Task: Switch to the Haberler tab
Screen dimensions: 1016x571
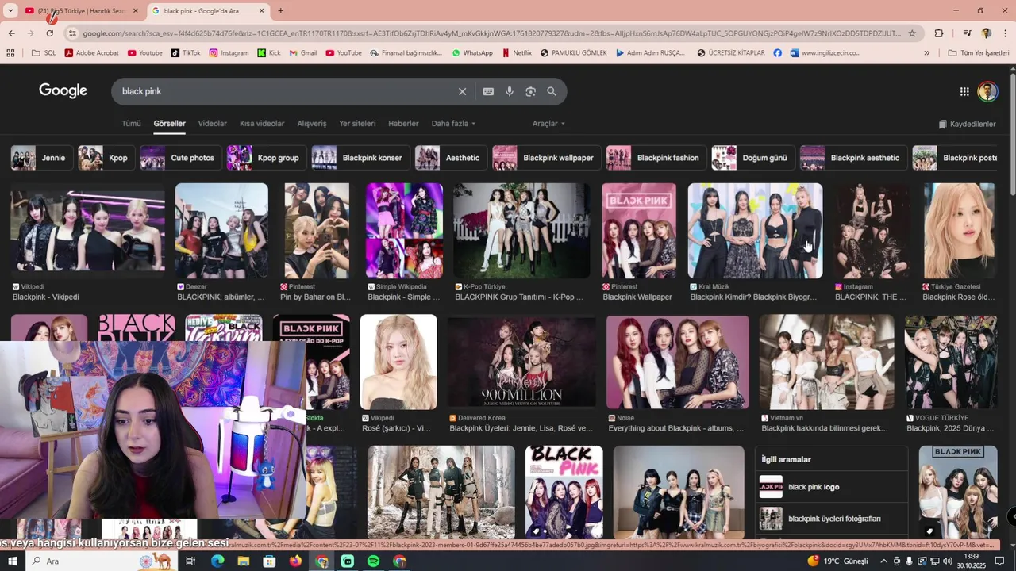Action: pyautogui.click(x=403, y=124)
